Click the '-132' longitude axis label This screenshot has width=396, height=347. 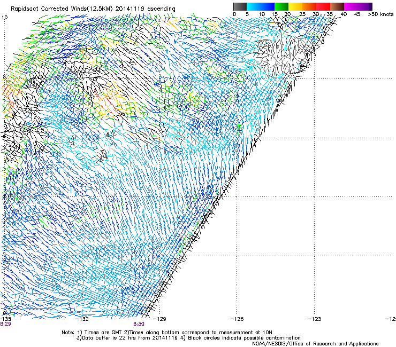(82, 319)
